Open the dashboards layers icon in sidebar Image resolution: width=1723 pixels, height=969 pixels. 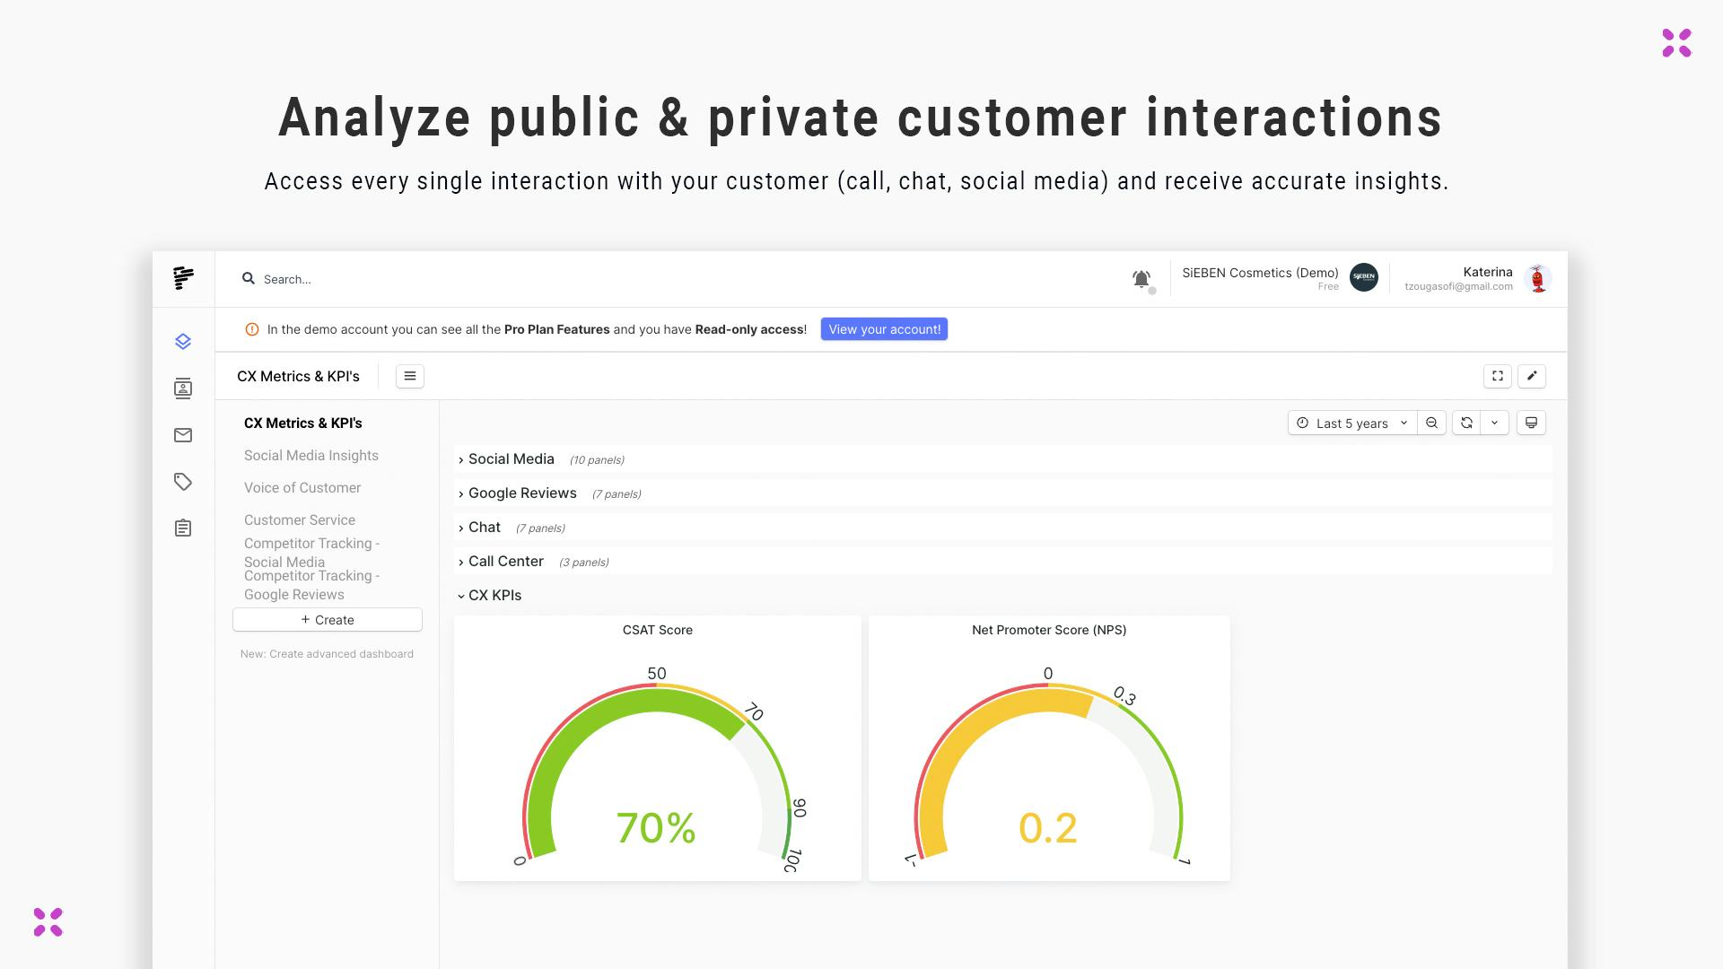pos(183,341)
